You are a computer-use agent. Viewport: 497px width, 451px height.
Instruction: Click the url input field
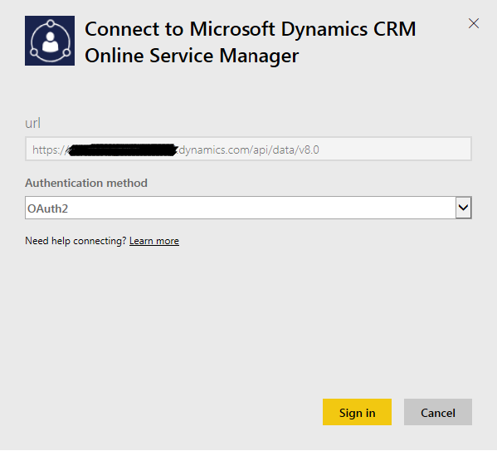tap(248, 149)
